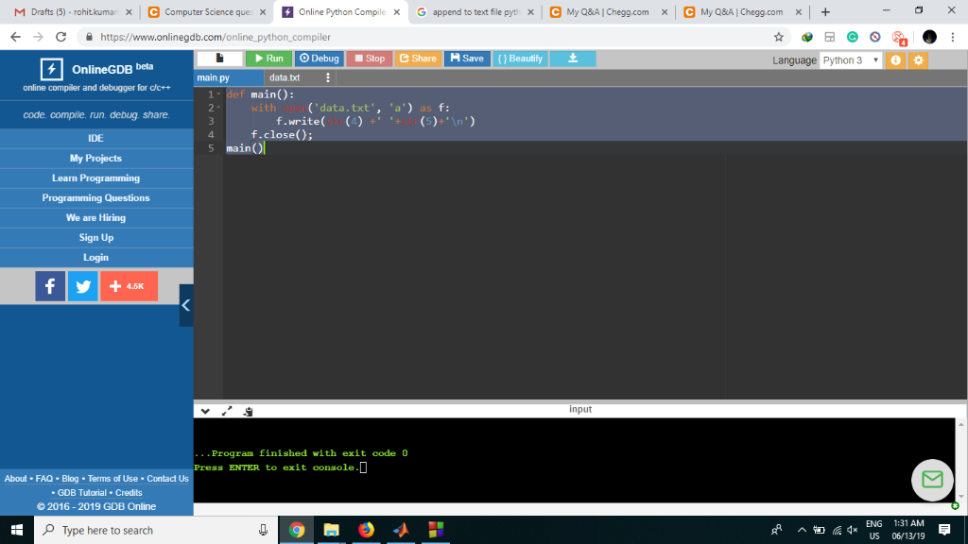The width and height of the screenshot is (968, 544).
Task: Share the page via the Facebook icon
Action: [x=49, y=285]
